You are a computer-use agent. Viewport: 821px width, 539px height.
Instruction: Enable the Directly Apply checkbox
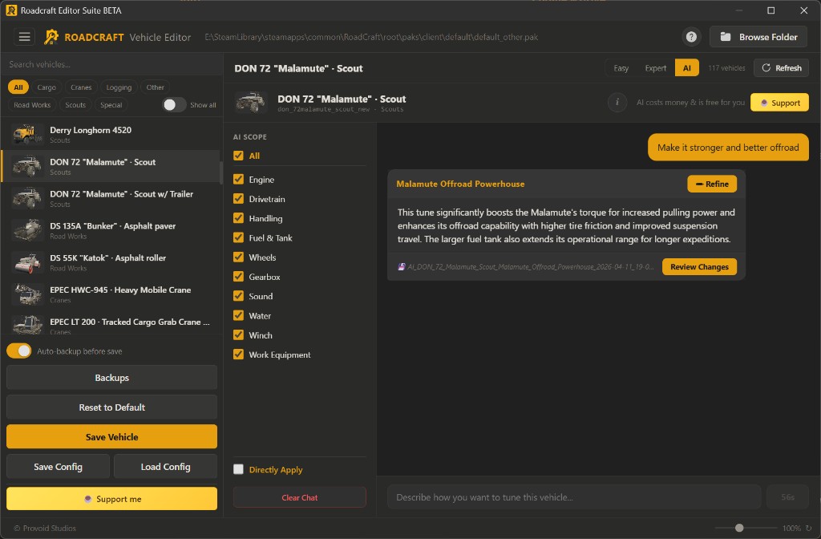(238, 469)
